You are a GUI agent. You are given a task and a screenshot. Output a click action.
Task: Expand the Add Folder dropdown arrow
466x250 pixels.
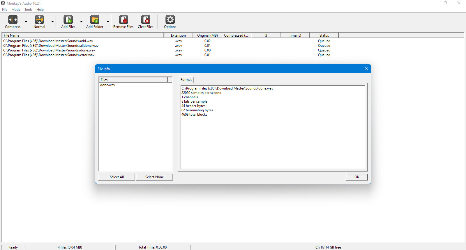click(108, 22)
